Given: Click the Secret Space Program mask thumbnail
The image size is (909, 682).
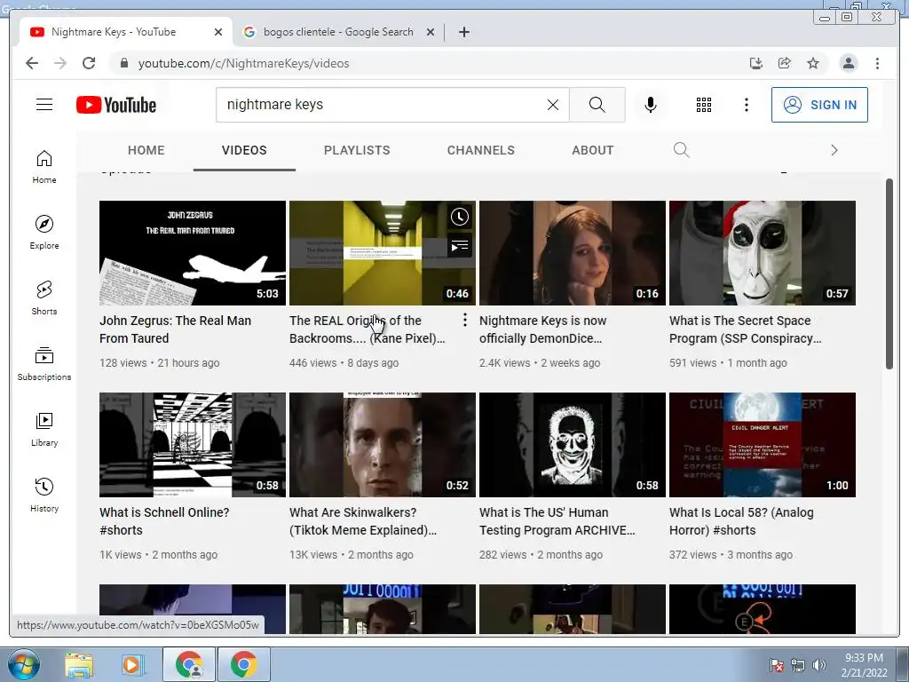Looking at the screenshot, I should pos(763,253).
